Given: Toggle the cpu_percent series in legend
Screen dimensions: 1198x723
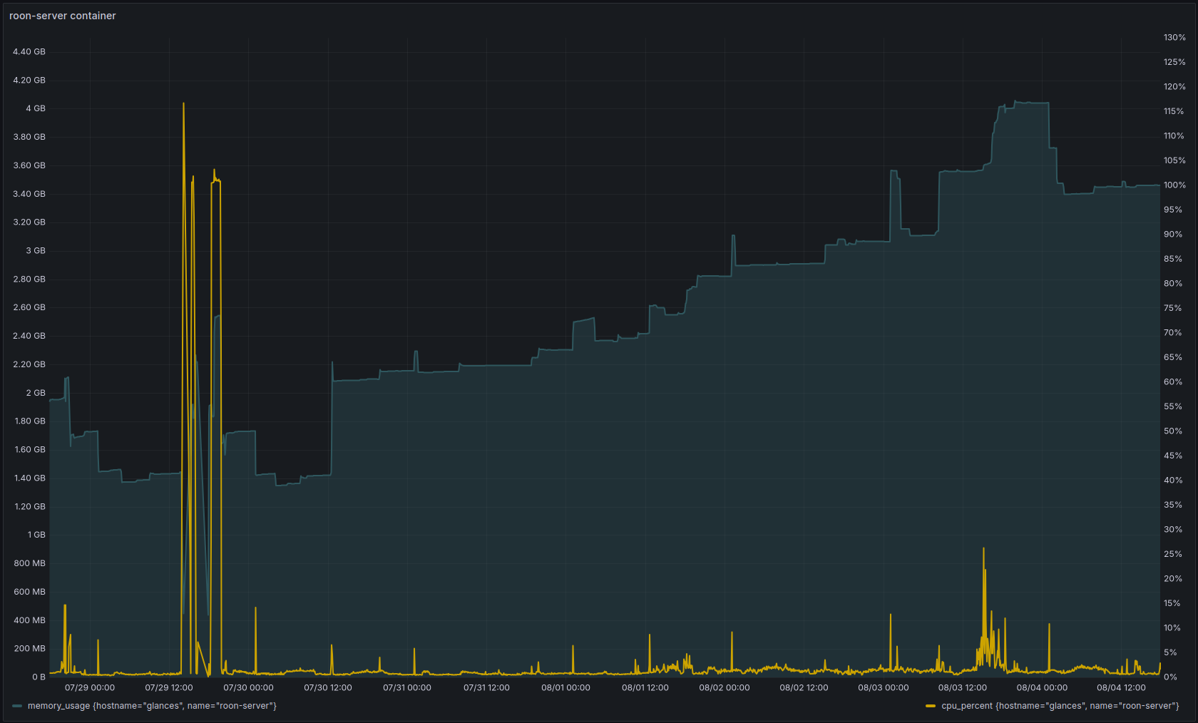Looking at the screenshot, I should pyautogui.click(x=1060, y=706).
